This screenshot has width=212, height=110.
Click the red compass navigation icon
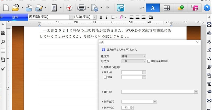click(x=69, y=8)
